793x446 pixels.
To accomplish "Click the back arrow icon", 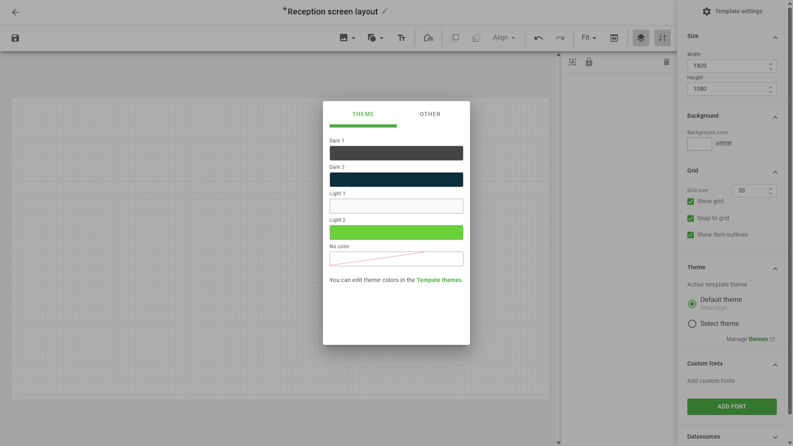I will tap(15, 12).
